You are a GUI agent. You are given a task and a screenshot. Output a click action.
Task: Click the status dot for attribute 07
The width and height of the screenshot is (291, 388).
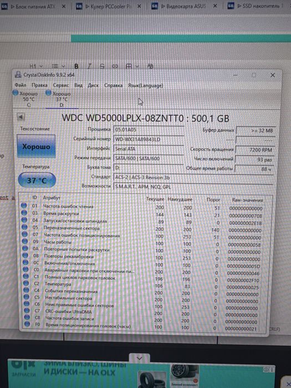pyautogui.click(x=25, y=234)
